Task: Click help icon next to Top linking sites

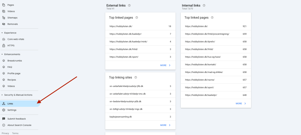Action: 136,77
